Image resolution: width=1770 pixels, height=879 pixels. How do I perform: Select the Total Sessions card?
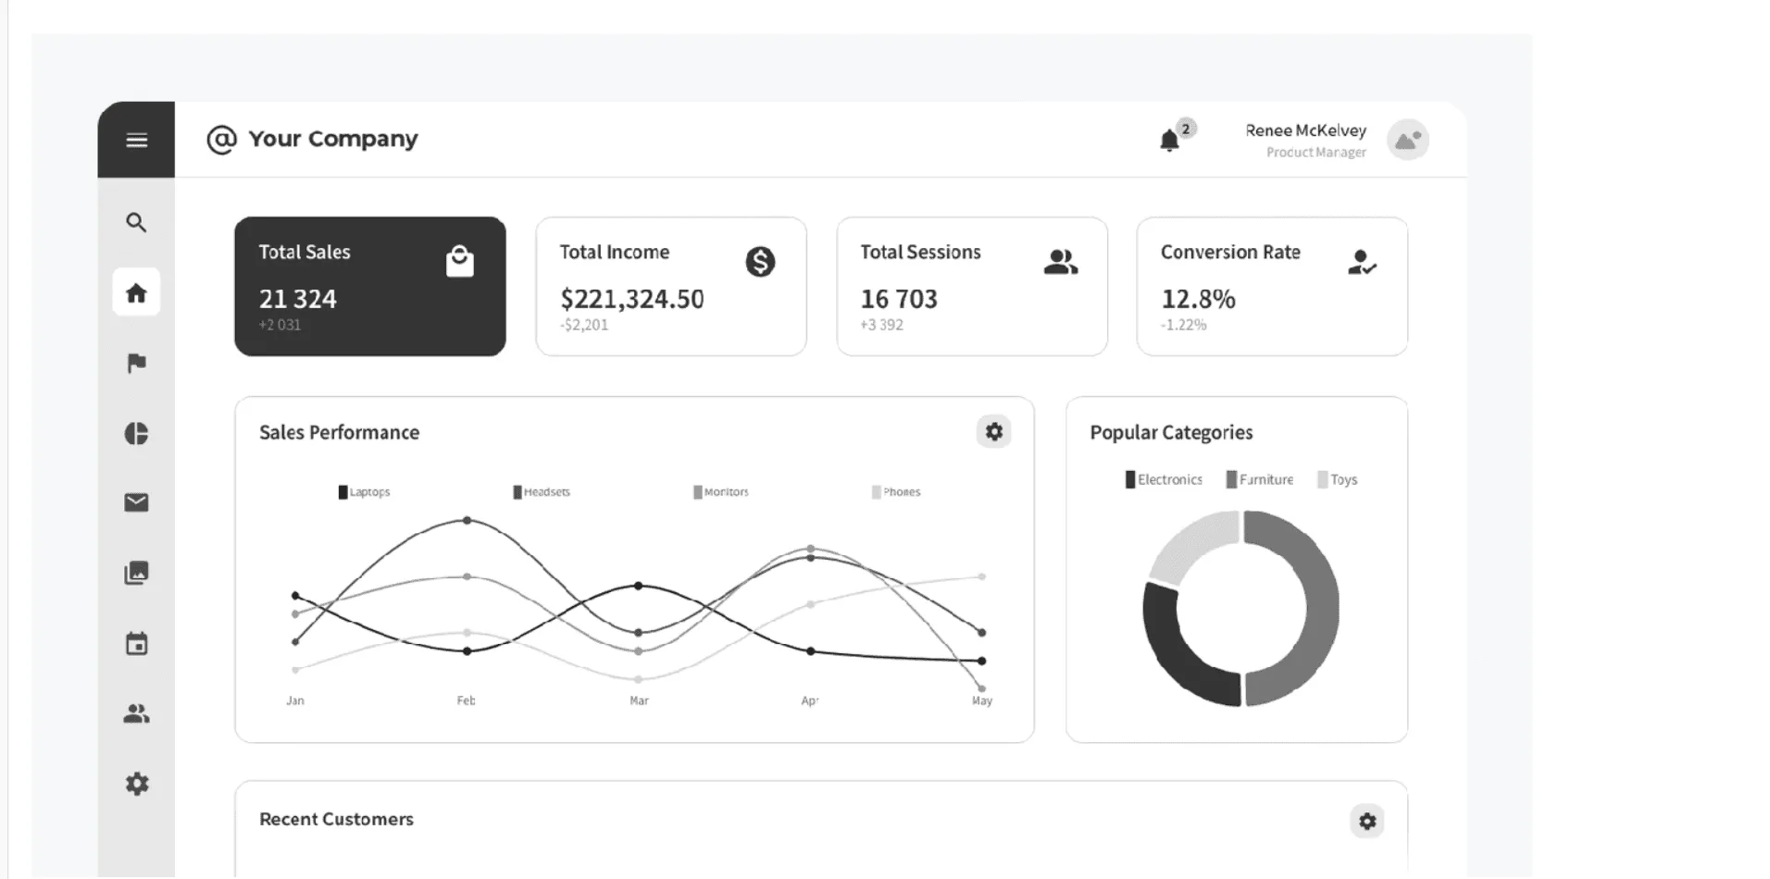[x=972, y=287]
